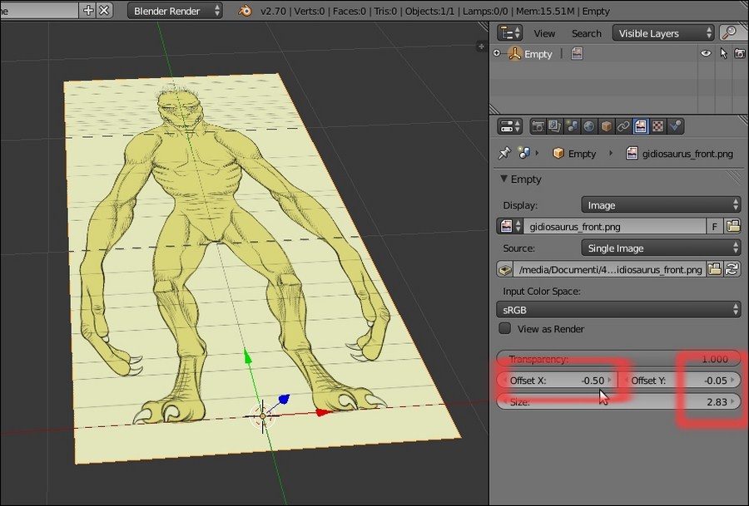This screenshot has width=749, height=506.
Task: Toggle viewport visibility of Empty with the eye
Action: tap(706, 53)
